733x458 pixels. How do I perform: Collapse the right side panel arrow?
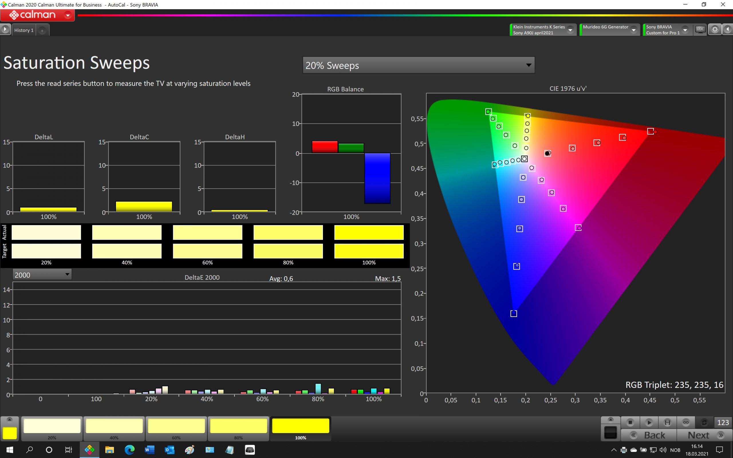(728, 29)
